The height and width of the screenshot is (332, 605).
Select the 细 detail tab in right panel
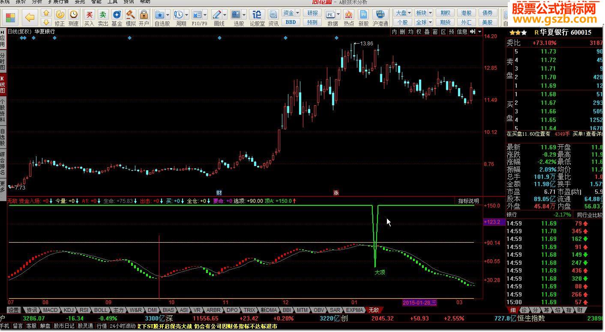click(x=512, y=310)
